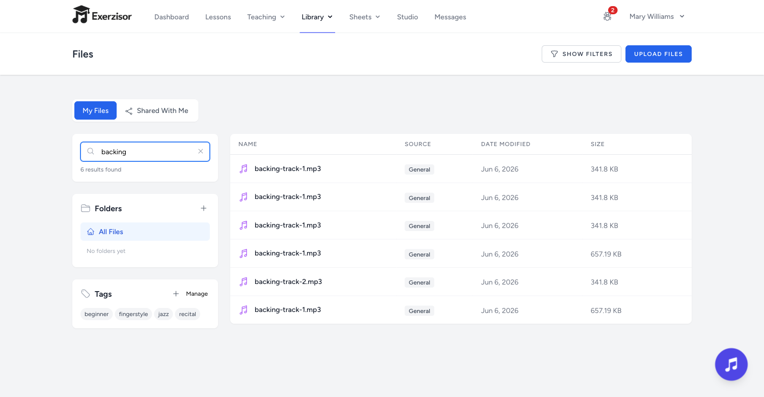Open the floating music note button
This screenshot has width=764, height=397.
coord(731,364)
